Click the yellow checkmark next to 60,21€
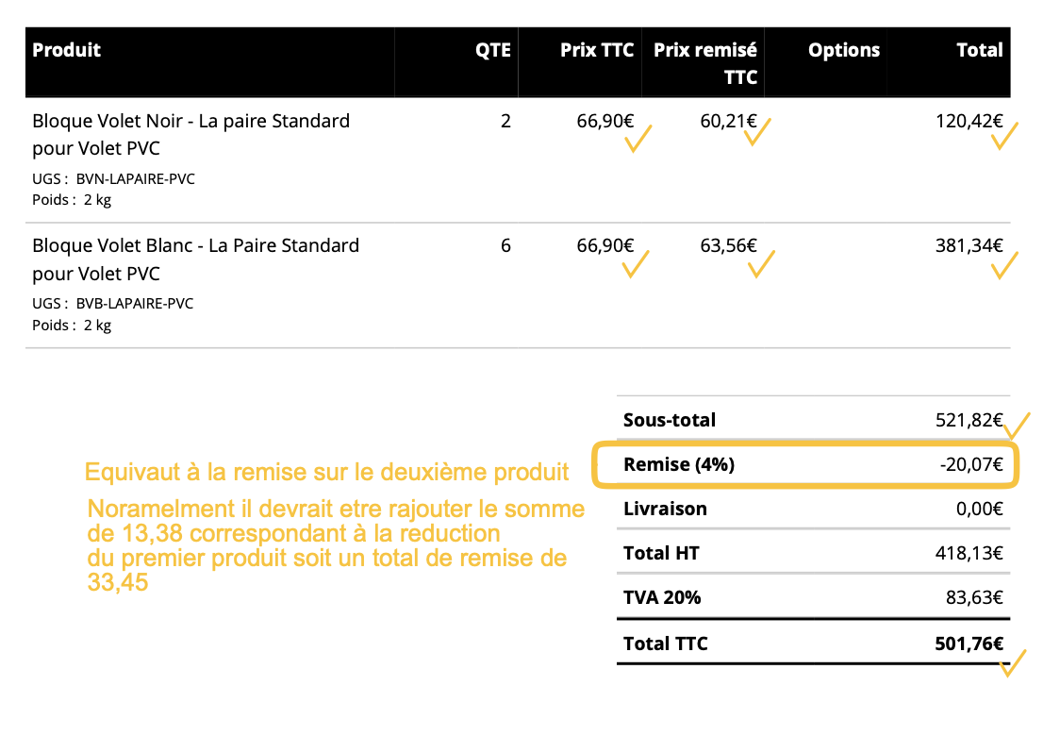The height and width of the screenshot is (736, 1060). [757, 132]
